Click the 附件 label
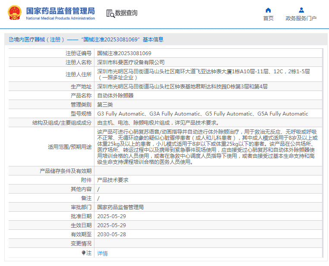329x266 pixels. [86, 180]
